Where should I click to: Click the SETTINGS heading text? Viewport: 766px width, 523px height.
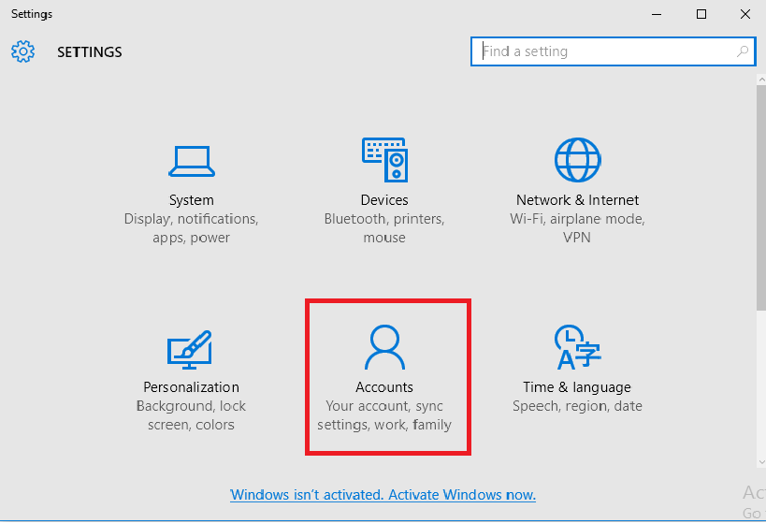(90, 51)
